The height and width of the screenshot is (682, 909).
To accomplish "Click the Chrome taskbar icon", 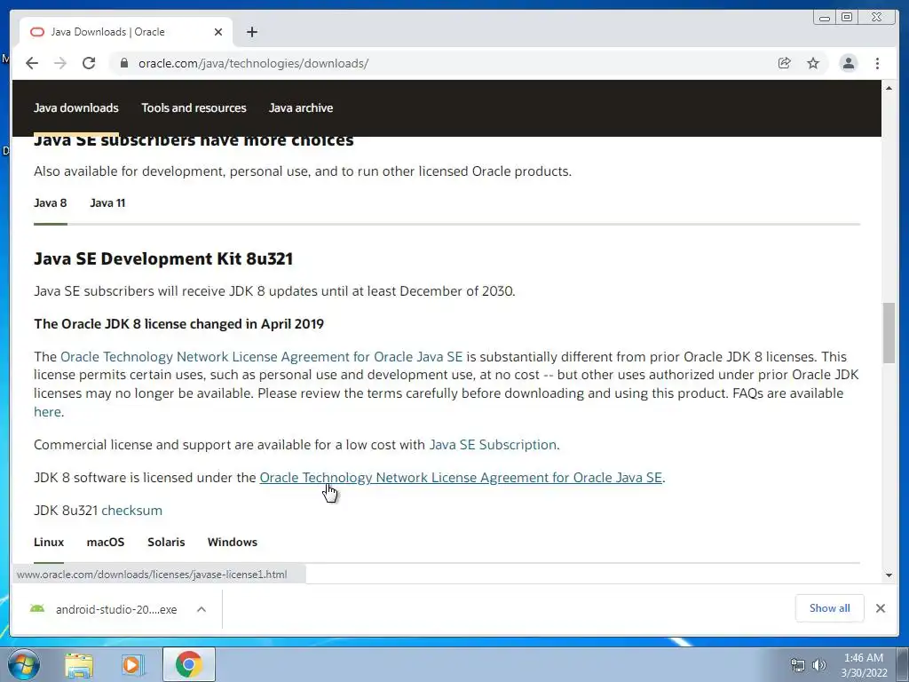I will pos(188,664).
